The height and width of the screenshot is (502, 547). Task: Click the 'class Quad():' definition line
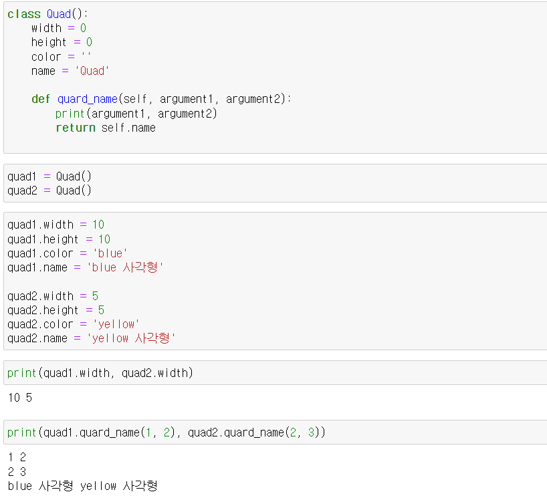pyautogui.click(x=47, y=14)
